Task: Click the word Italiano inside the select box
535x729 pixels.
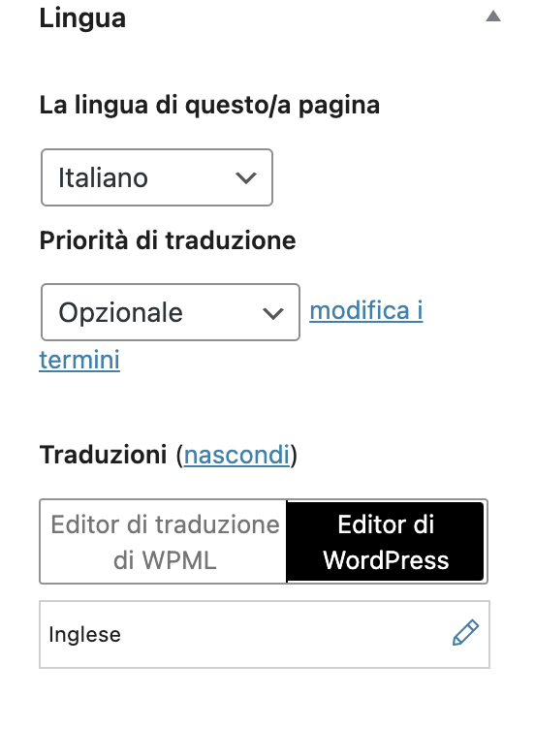Action: (x=103, y=177)
